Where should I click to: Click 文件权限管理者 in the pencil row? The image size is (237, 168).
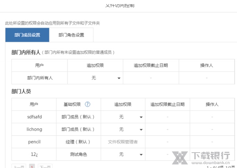click(123, 142)
